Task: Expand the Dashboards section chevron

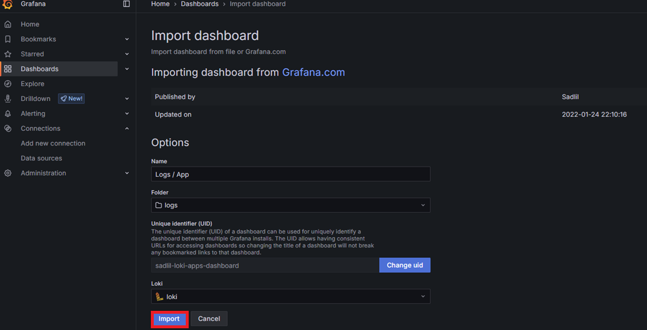Action: [x=127, y=69]
